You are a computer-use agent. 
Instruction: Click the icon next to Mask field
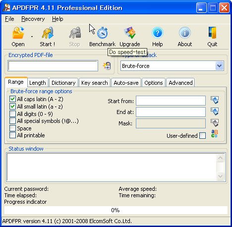pyautogui.click(x=215, y=123)
